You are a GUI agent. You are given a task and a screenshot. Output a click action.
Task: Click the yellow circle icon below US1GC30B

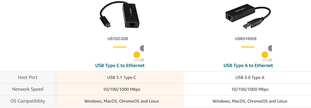click(137, 55)
